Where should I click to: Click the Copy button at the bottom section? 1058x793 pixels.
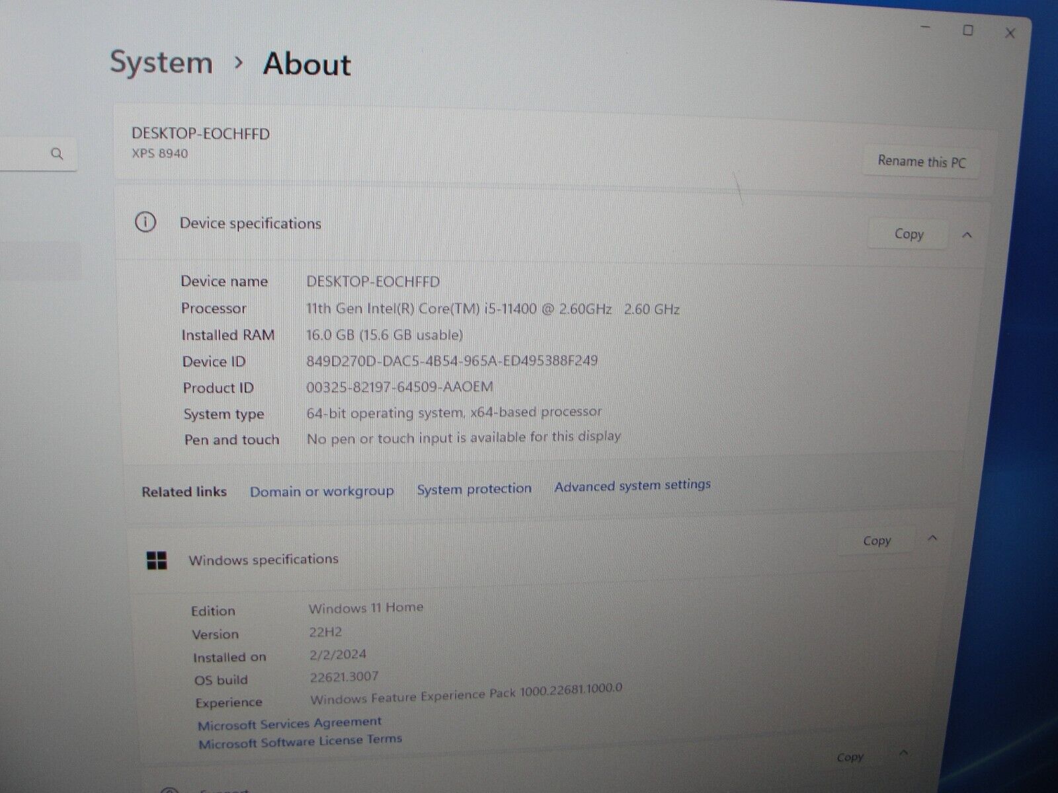(850, 757)
